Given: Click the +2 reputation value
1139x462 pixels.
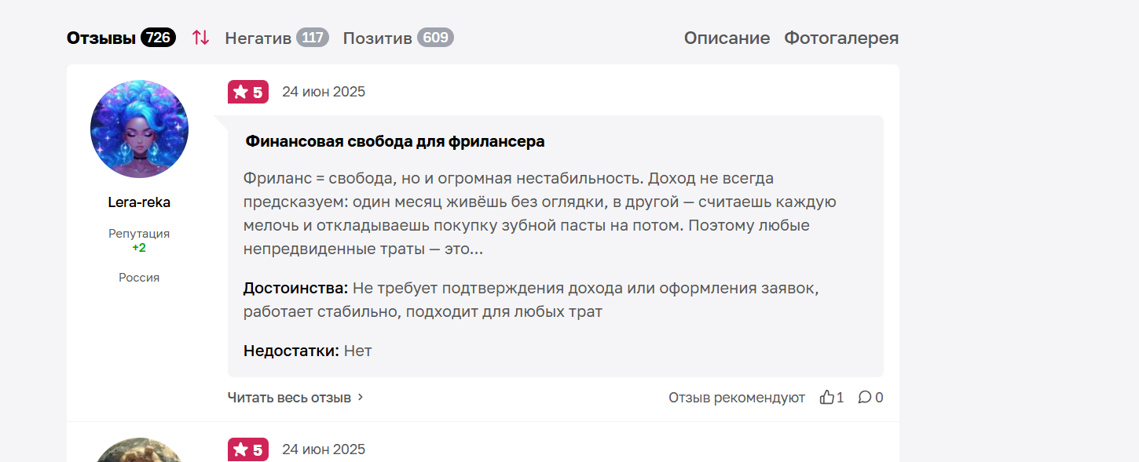Looking at the screenshot, I should click(x=139, y=248).
